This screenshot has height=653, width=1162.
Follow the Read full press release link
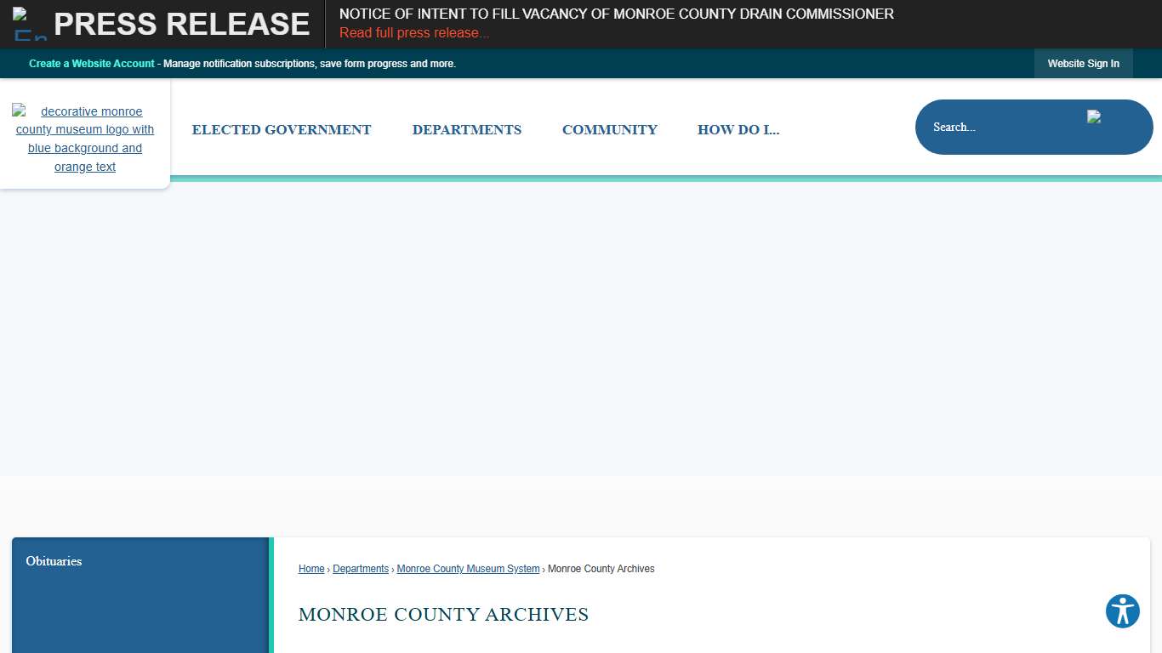414,32
